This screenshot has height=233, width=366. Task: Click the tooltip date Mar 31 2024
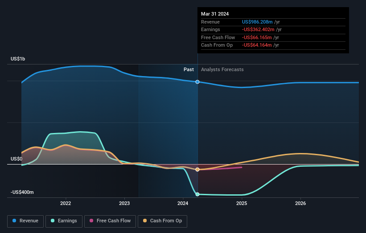point(215,14)
